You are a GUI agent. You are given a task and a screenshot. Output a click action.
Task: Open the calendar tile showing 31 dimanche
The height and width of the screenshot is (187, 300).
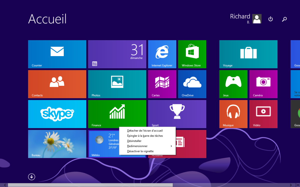click(117, 54)
